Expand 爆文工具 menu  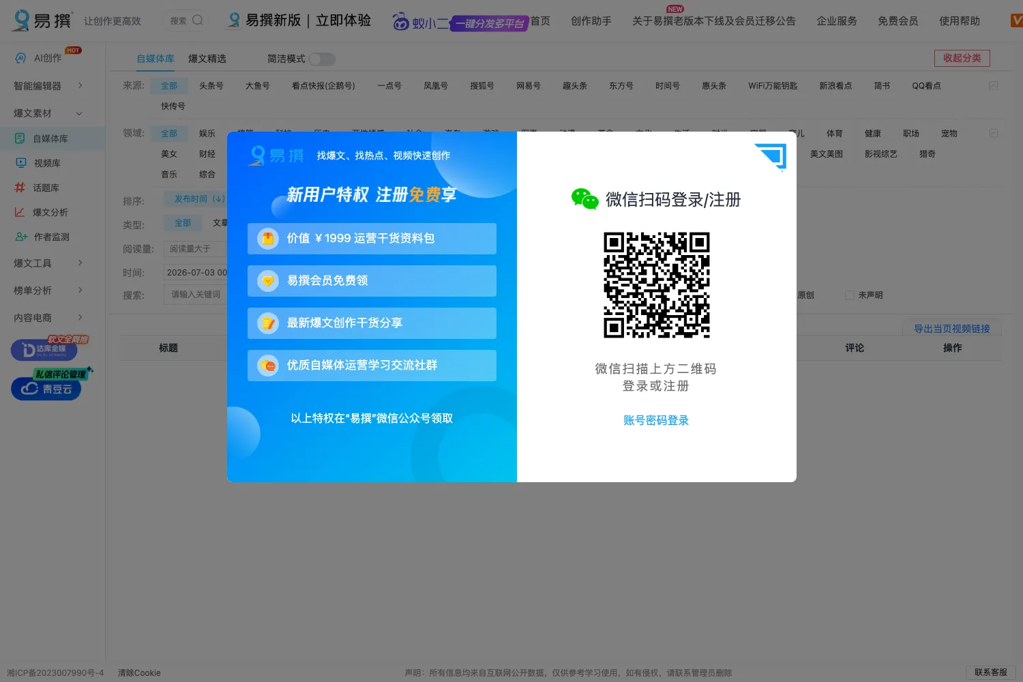click(48, 263)
